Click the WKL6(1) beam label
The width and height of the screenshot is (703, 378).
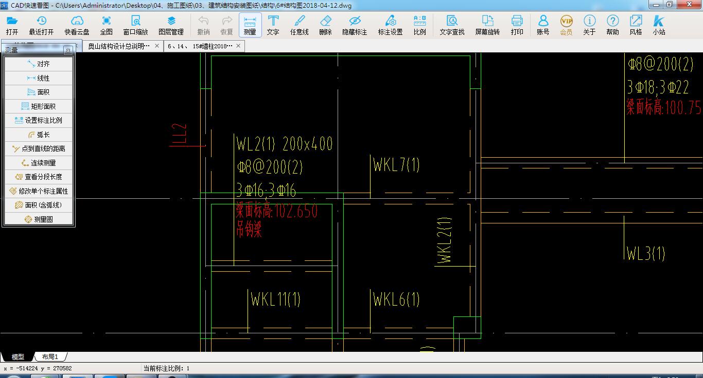point(396,299)
